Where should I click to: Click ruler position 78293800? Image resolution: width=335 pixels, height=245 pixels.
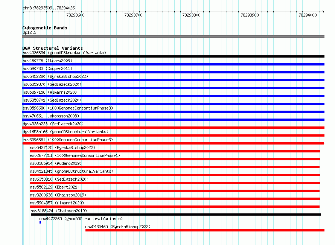tap(192, 15)
